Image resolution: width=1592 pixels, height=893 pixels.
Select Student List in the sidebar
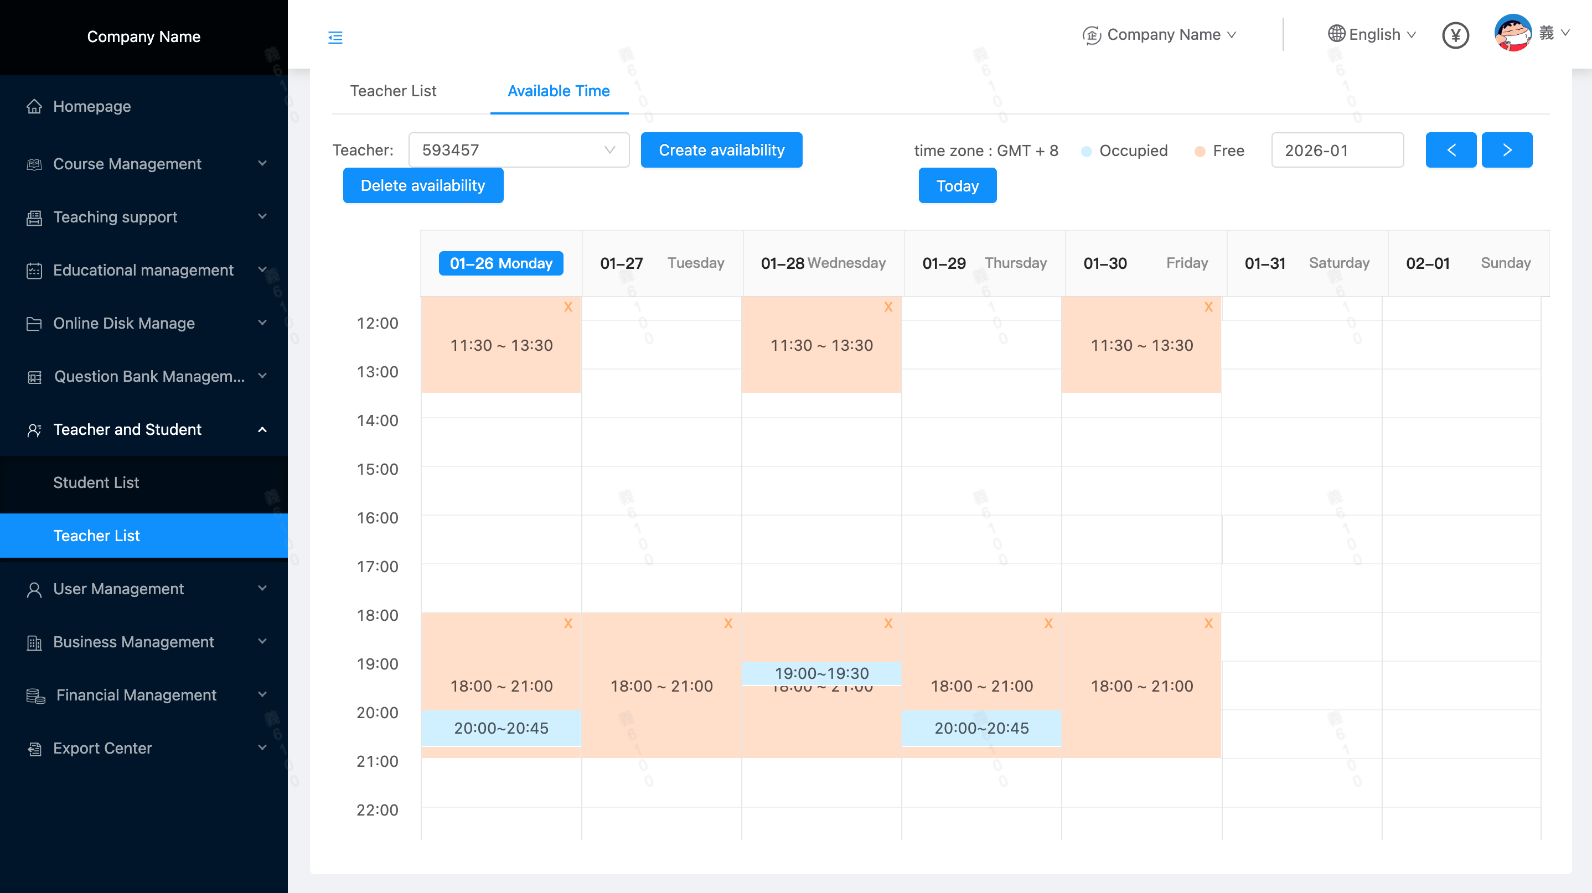pyautogui.click(x=96, y=482)
